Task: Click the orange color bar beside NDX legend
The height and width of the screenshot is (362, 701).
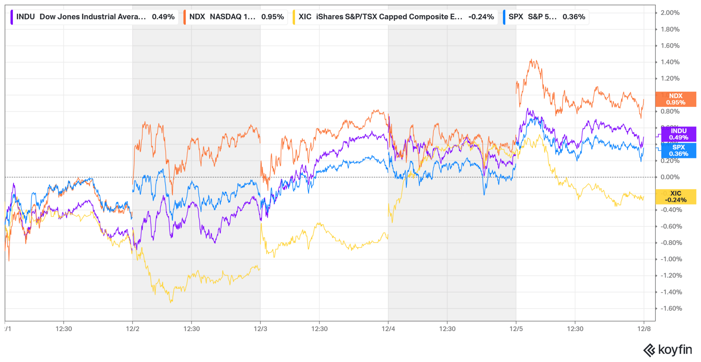Action: click(185, 17)
